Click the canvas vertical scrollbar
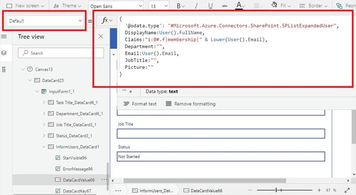 point(354,127)
